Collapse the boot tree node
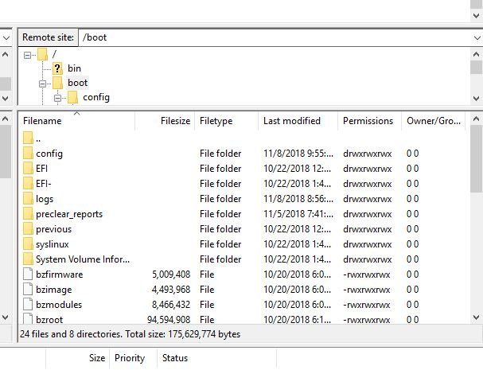The image size is (483, 370). point(42,84)
